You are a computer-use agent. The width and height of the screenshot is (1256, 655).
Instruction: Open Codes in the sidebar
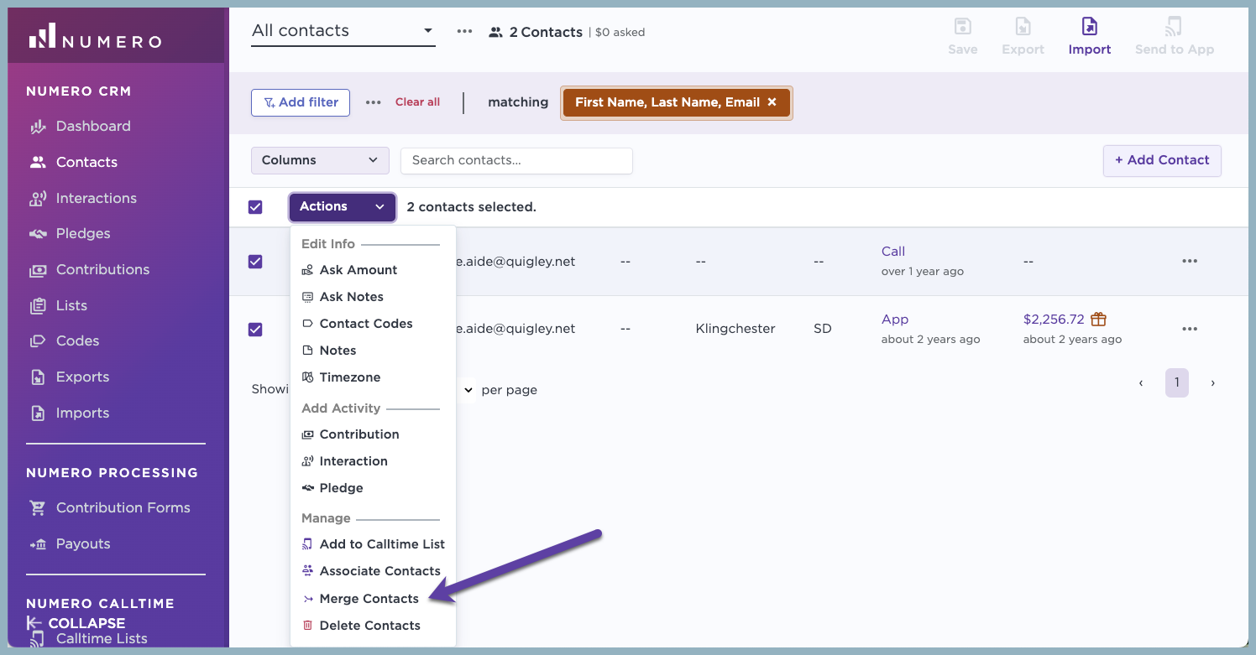(x=64, y=341)
